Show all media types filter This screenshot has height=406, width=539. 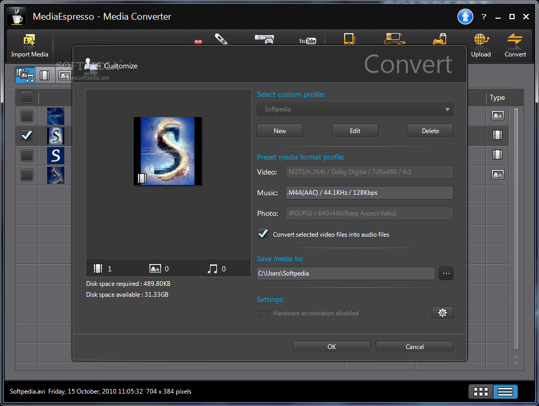pyautogui.click(x=25, y=75)
